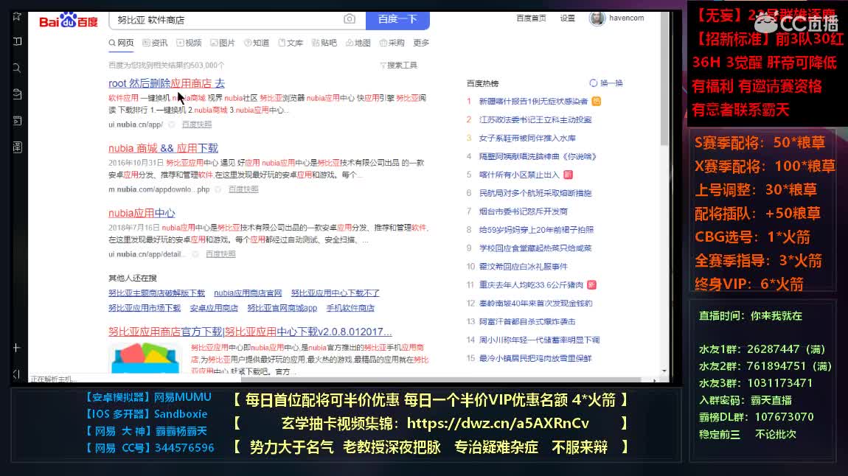
Task: Open result 'root 然后删除应用商店 去'
Action: click(167, 83)
